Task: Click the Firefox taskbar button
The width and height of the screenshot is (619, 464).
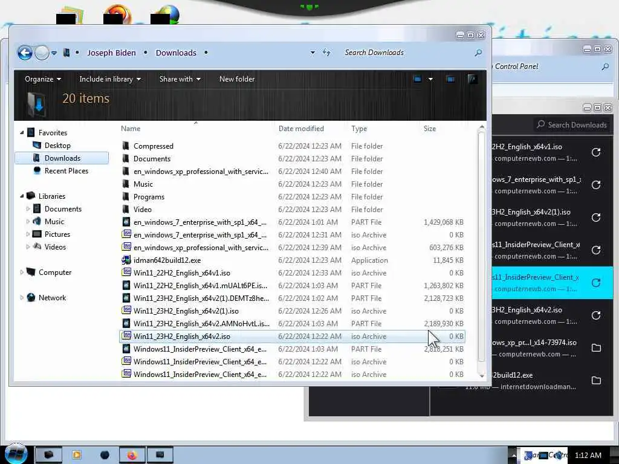Action: 131,455
